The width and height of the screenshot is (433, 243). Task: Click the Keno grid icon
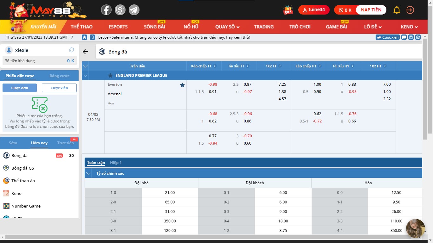coord(6,193)
